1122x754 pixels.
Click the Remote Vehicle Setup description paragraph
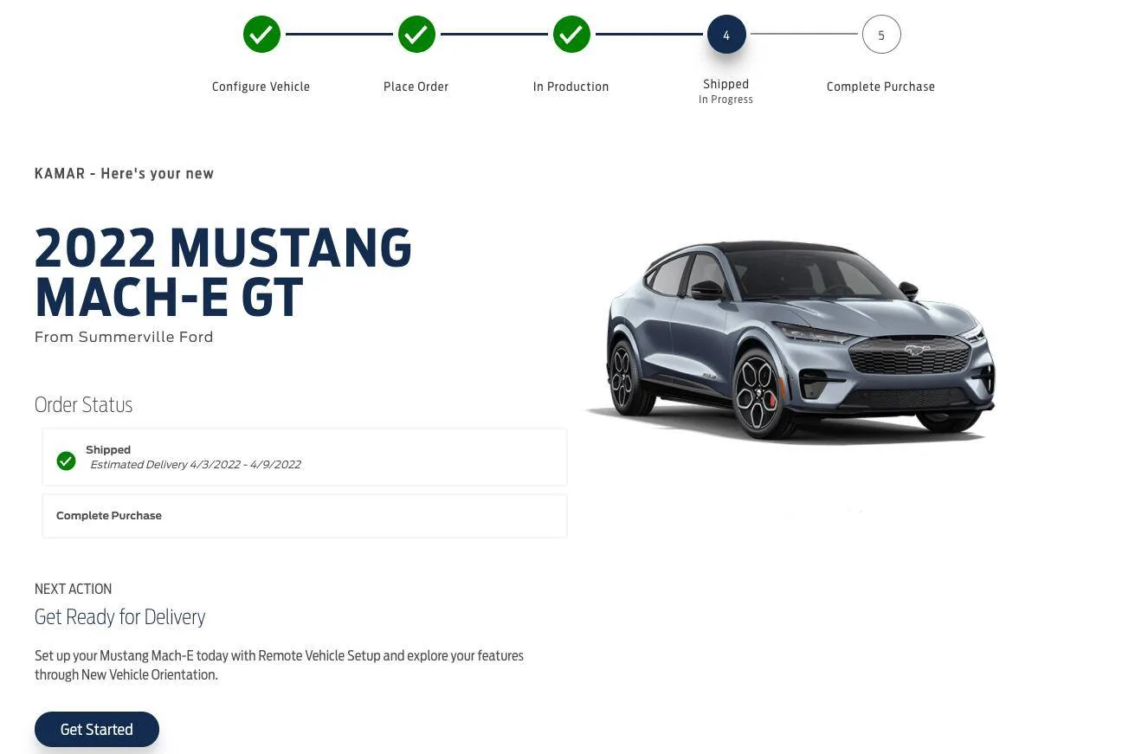click(279, 665)
